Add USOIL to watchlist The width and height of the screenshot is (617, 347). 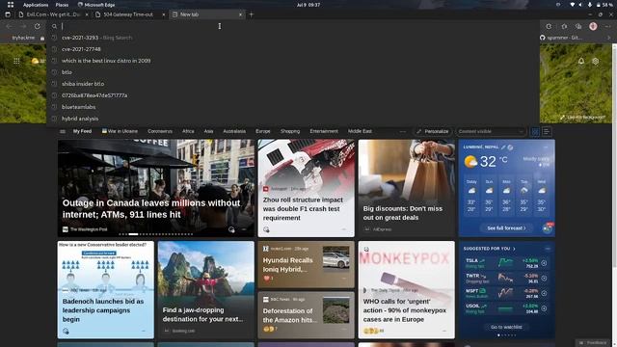(544, 308)
